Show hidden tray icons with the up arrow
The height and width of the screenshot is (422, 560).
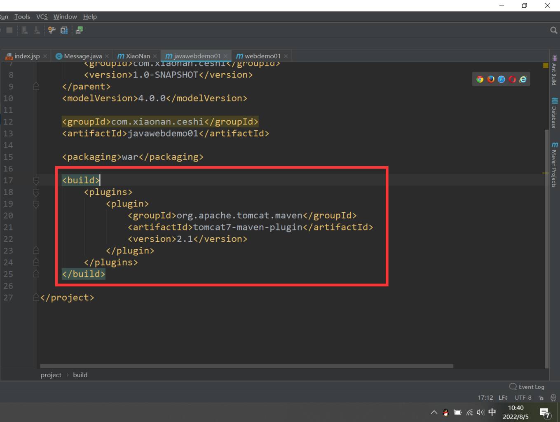pos(434,412)
